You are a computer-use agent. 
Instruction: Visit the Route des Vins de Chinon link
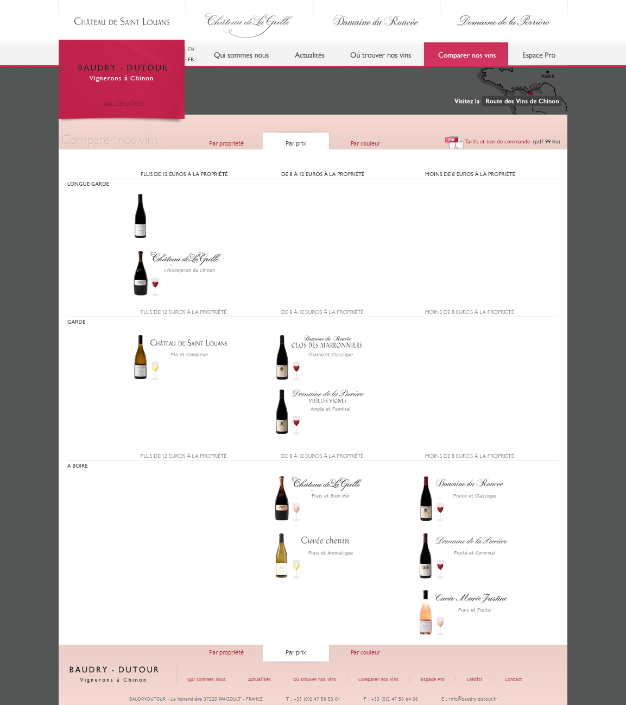click(x=522, y=101)
